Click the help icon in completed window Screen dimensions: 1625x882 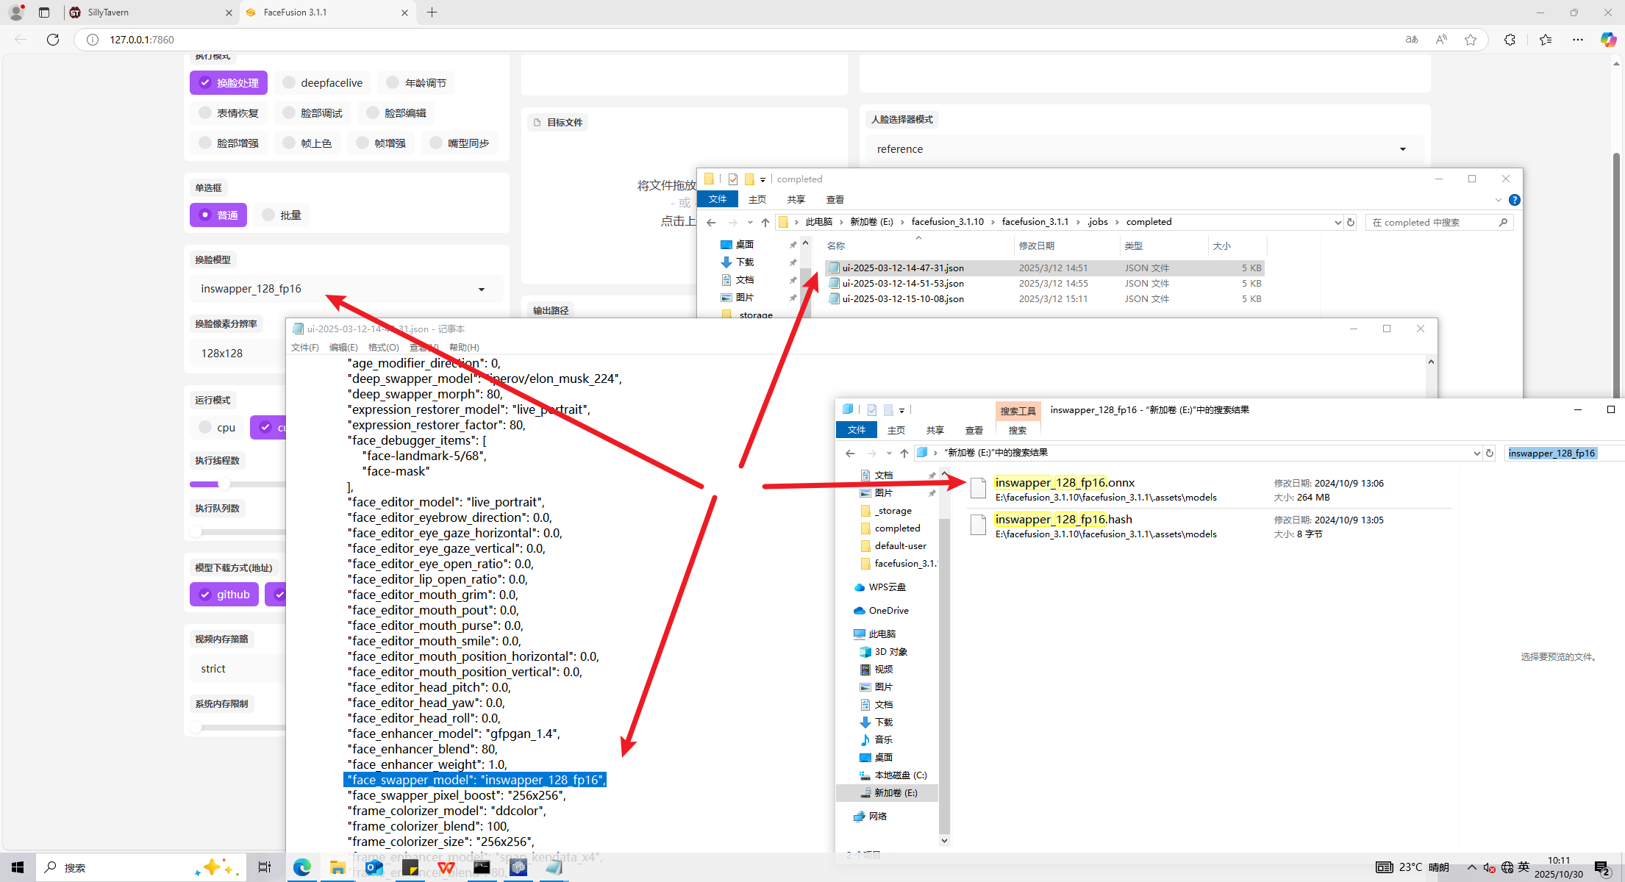pos(1514,200)
